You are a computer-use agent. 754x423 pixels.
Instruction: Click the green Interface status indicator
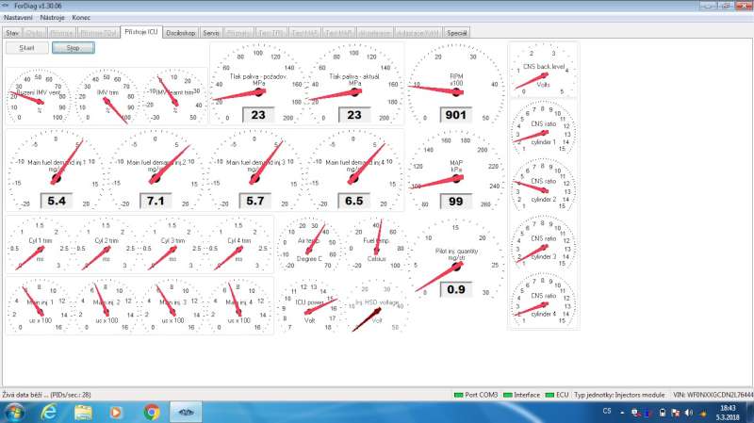pos(507,394)
